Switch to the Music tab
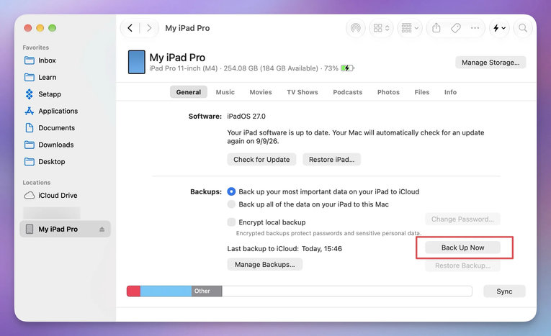551x336 pixels. click(225, 92)
